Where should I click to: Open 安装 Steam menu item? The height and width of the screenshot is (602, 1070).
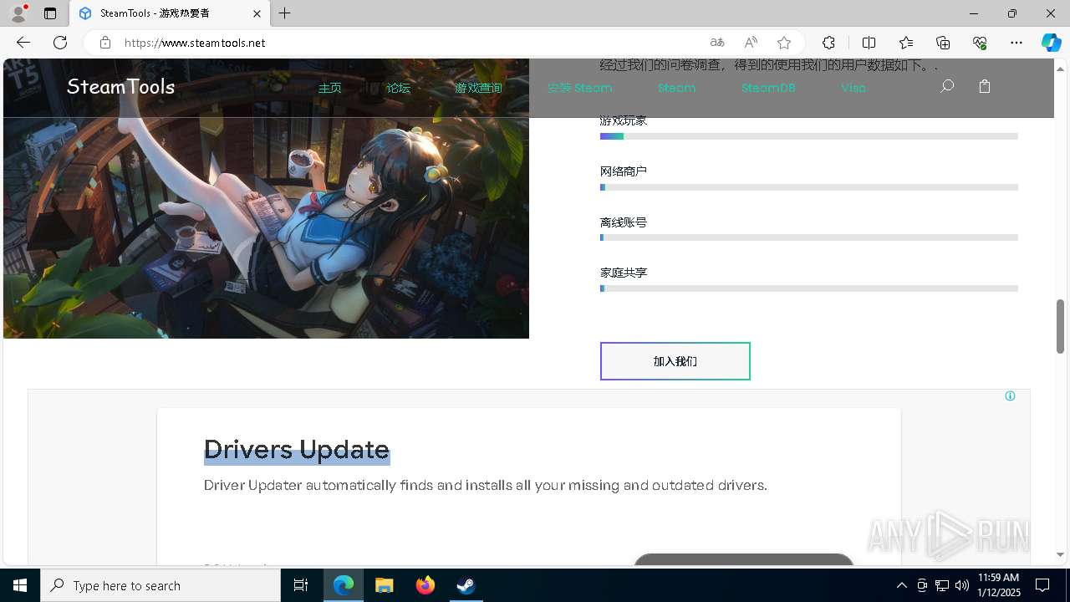point(580,88)
